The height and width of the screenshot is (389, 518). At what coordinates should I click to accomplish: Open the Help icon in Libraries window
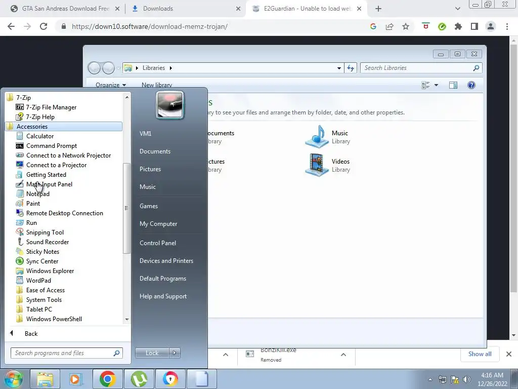coord(471,85)
